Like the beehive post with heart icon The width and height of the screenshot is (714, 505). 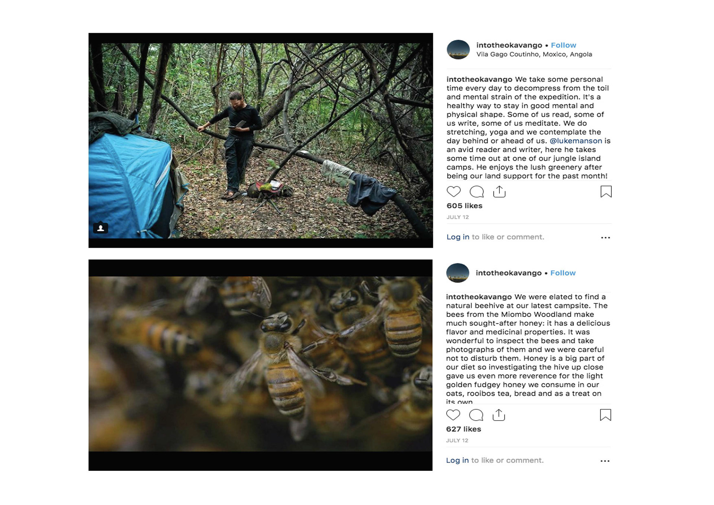[453, 415]
